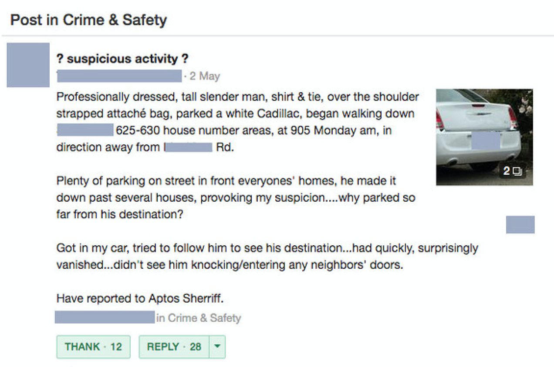Click the "in Crime & Safety" category link
This screenshot has height=367, width=554.
click(x=198, y=318)
